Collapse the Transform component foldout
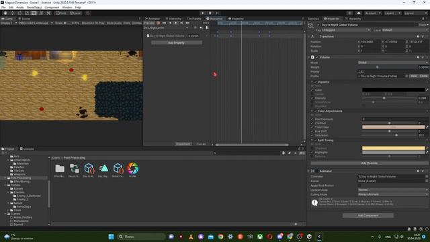Image resolution: width=430 pixels, height=242 pixels. tap(309, 36)
